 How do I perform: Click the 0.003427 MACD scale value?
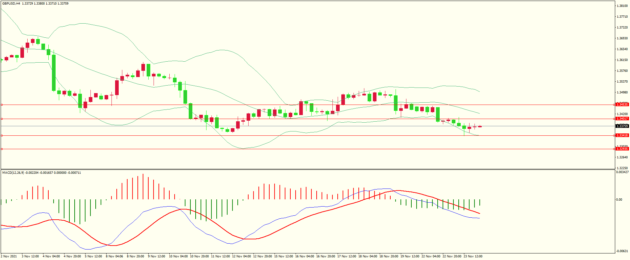pyautogui.click(x=622, y=172)
